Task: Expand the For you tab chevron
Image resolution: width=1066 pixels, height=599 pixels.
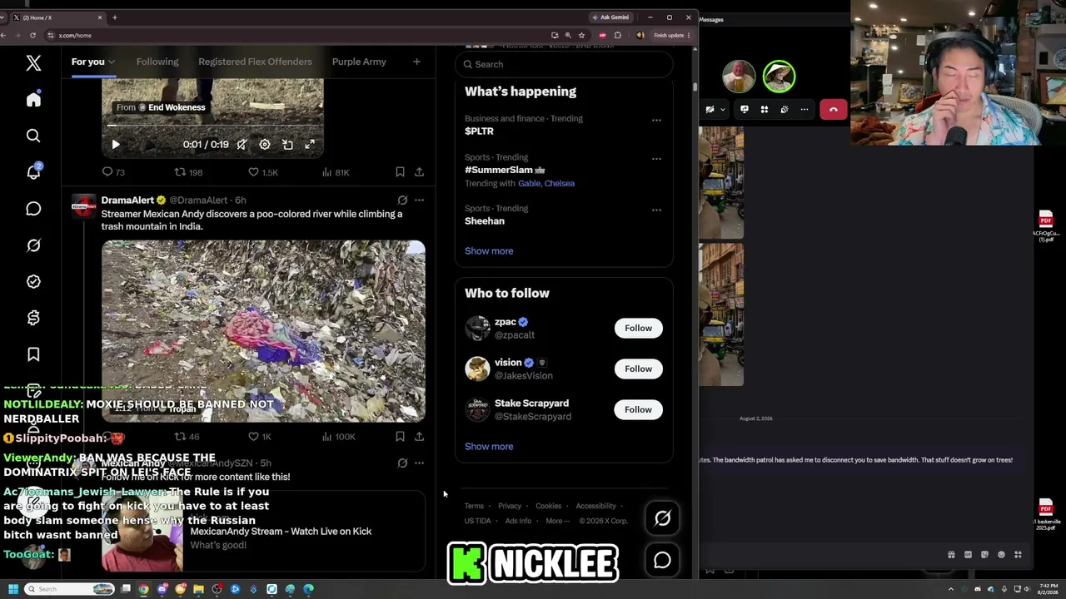Action: 112,62
